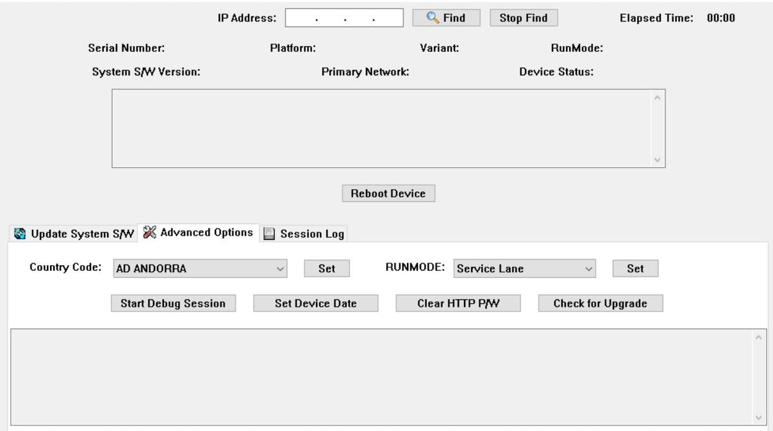Click Set next to Country Code

(326, 269)
